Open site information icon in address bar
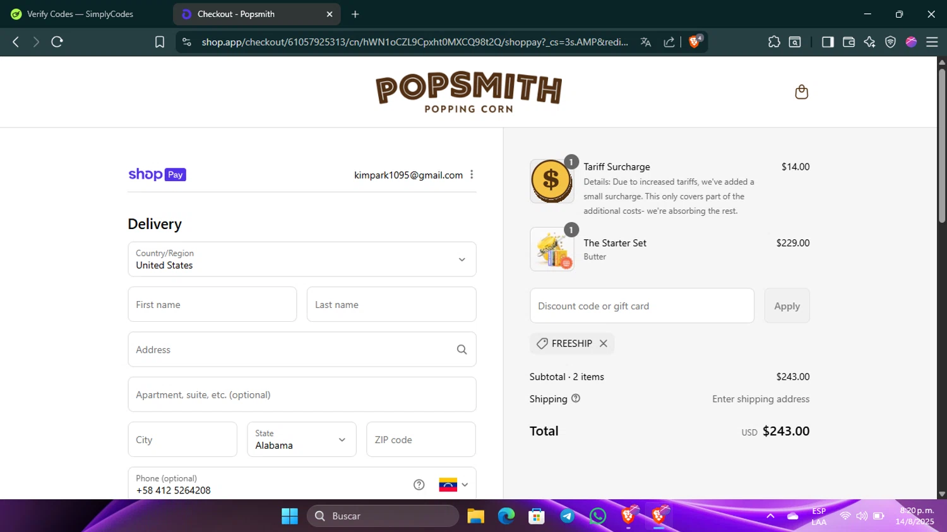Screen dimensions: 947x532 tap(186, 42)
